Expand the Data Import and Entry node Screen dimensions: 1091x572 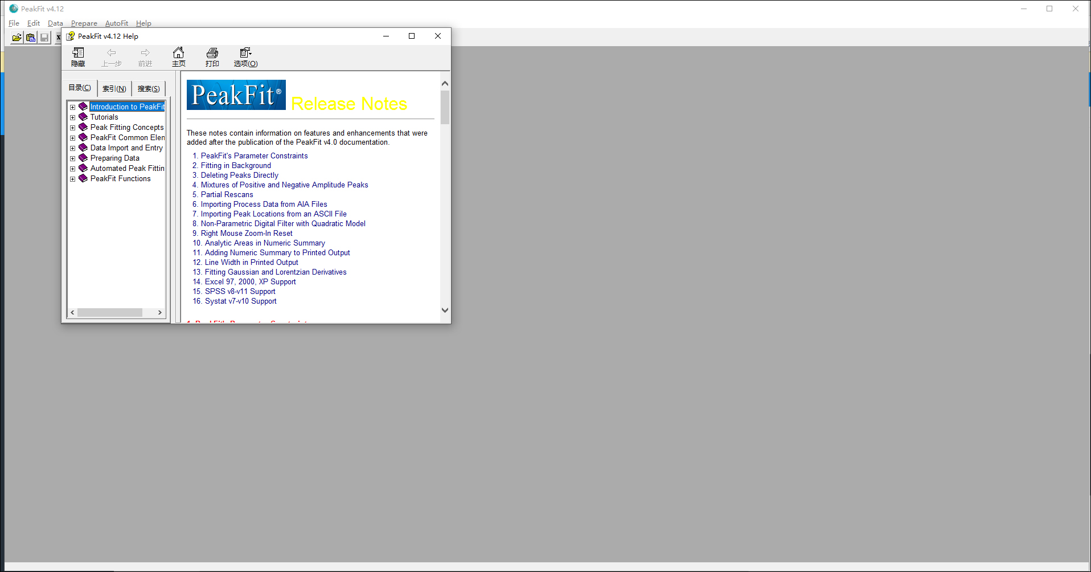[73, 148]
